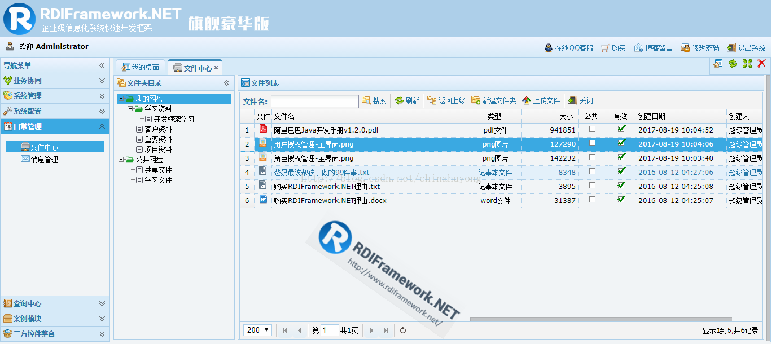Collapse the 公共网盘 tree node
771x344 pixels.
[x=121, y=160]
